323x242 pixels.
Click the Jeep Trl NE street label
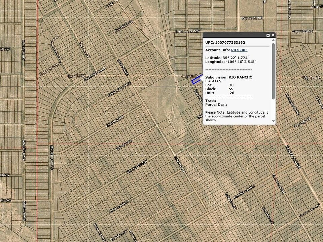(311, 78)
